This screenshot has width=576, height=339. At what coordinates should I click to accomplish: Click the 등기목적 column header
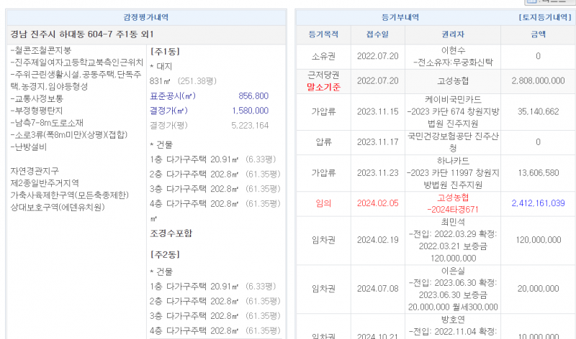323,34
